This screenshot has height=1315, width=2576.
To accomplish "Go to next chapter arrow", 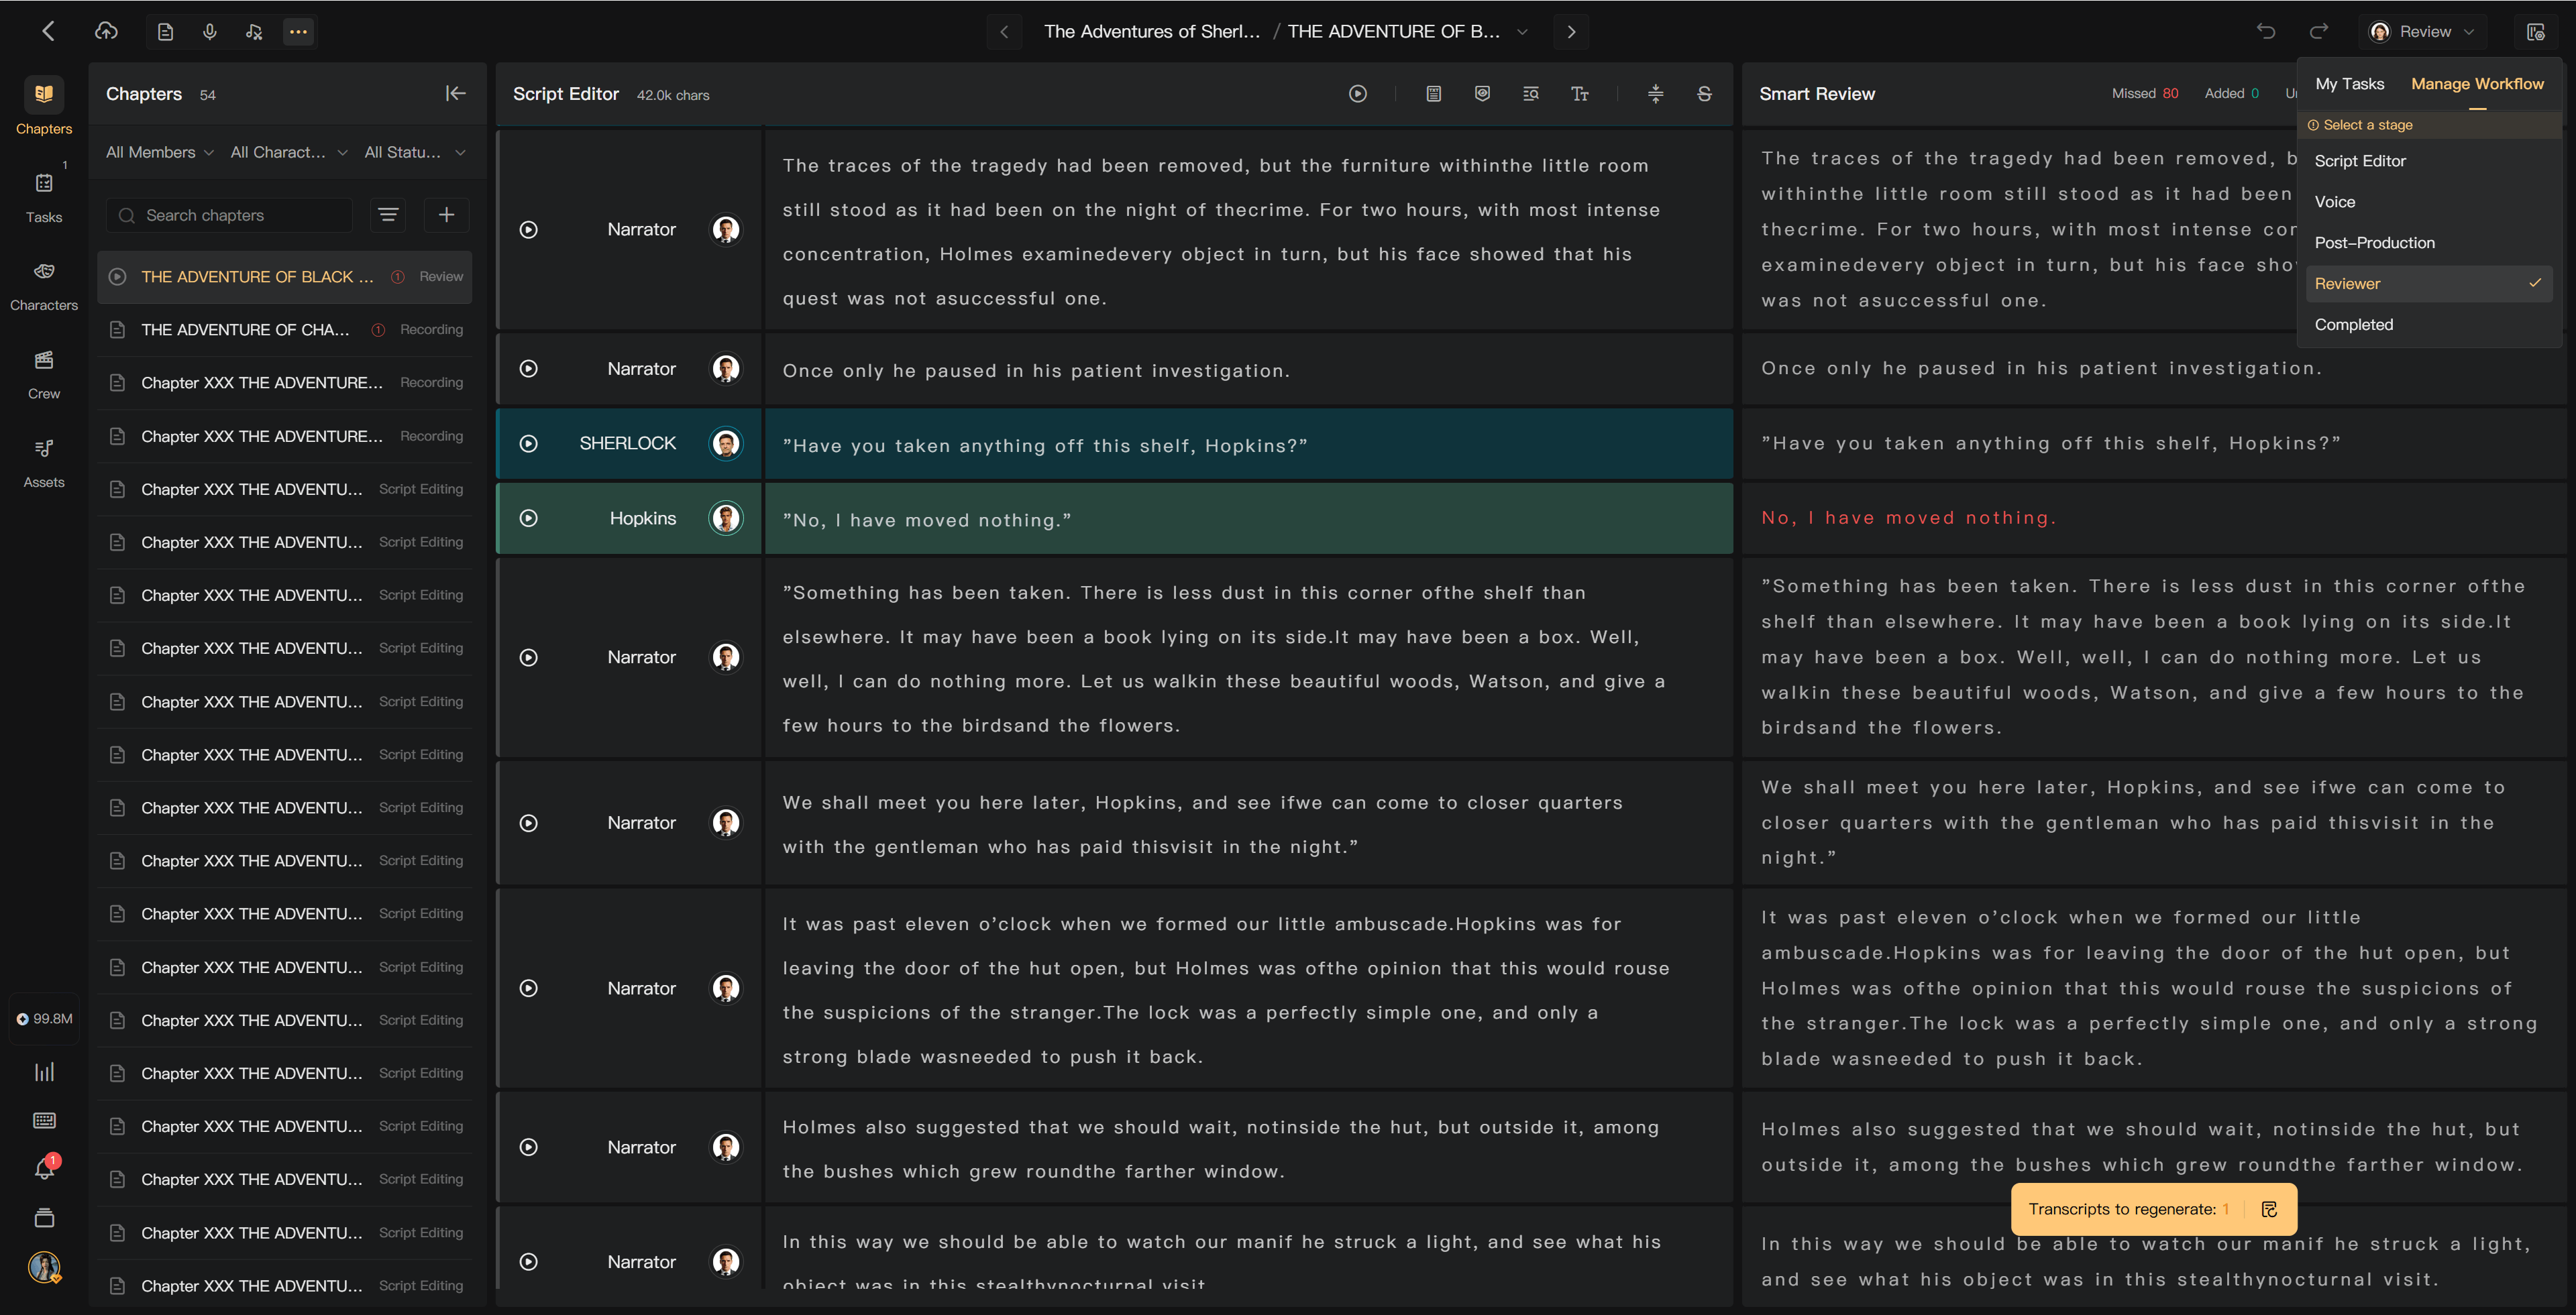I will pyautogui.click(x=1571, y=32).
